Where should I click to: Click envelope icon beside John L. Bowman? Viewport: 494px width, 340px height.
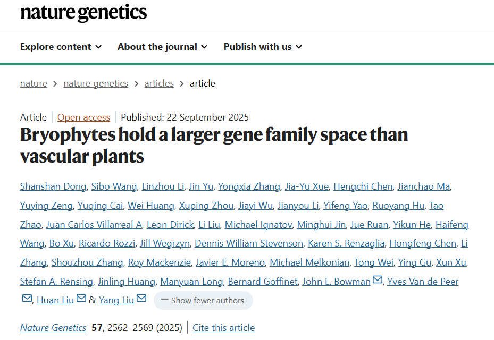(377, 280)
